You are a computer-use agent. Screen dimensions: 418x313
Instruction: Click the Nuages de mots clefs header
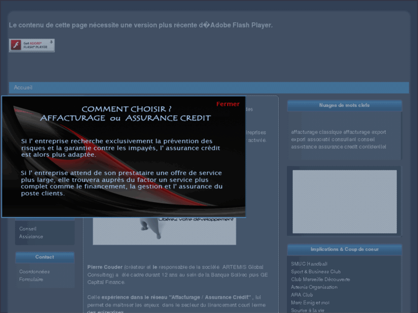pyautogui.click(x=344, y=106)
